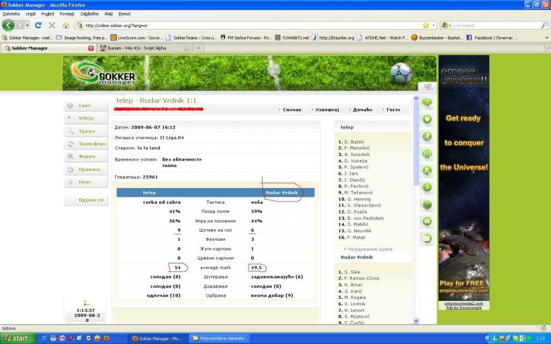Launch Internet Explorer from the quick launch bar
Viewport: 551px width, 344px height.
pos(45,339)
